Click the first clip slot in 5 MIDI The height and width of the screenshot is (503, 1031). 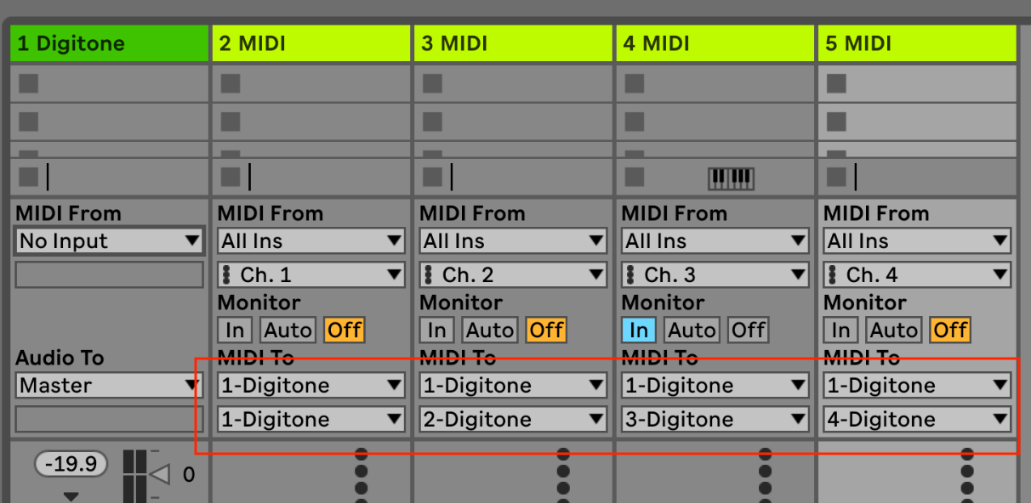tap(917, 83)
